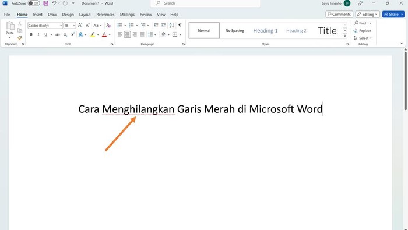Click the Replace button
The image size is (408, 230).
point(362,31)
